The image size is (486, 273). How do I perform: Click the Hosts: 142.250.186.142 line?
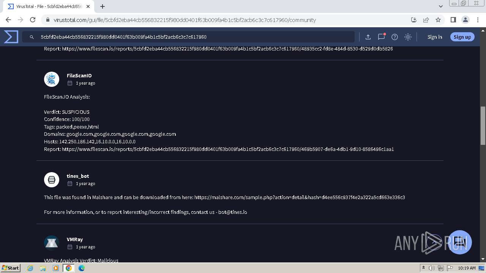pyautogui.click(x=90, y=141)
